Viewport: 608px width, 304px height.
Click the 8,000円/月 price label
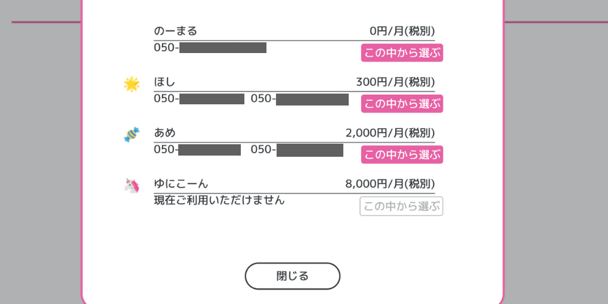(390, 184)
